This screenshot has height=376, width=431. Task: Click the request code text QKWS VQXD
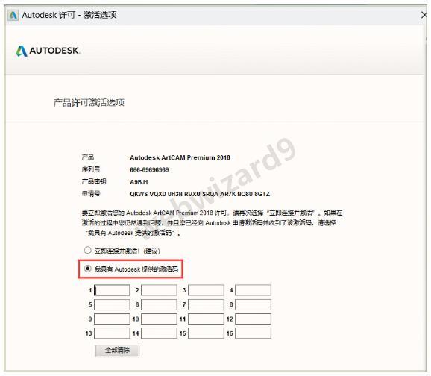[x=148, y=194]
